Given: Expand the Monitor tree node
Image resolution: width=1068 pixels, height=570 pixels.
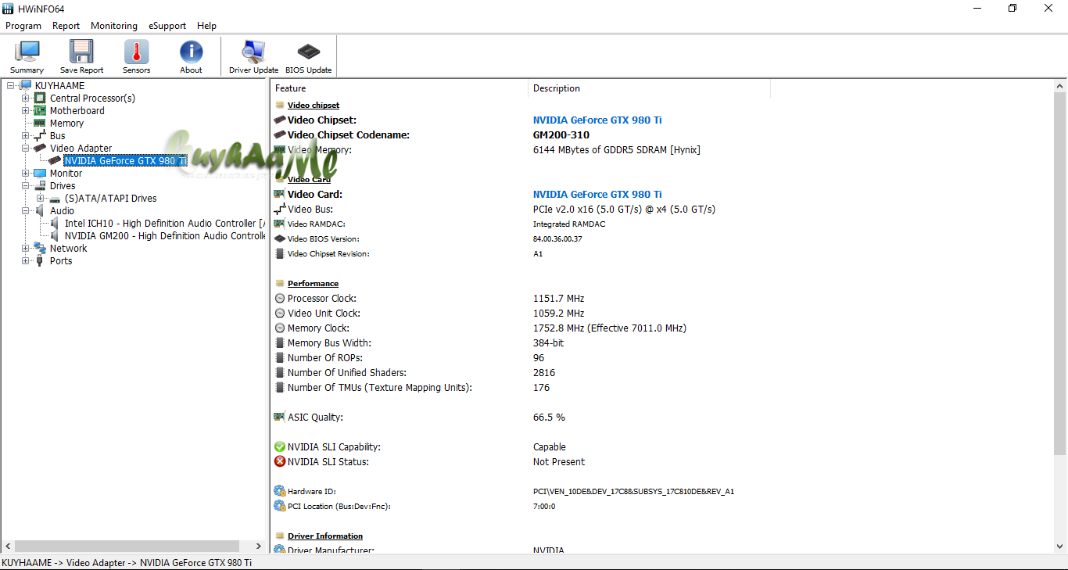Looking at the screenshot, I should (26, 173).
